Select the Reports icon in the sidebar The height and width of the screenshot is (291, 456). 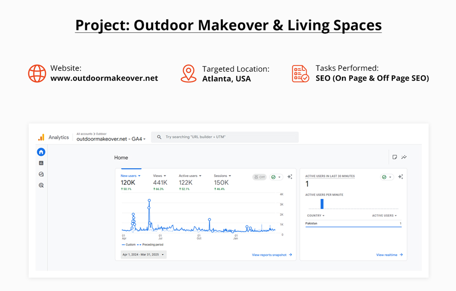pos(41,162)
